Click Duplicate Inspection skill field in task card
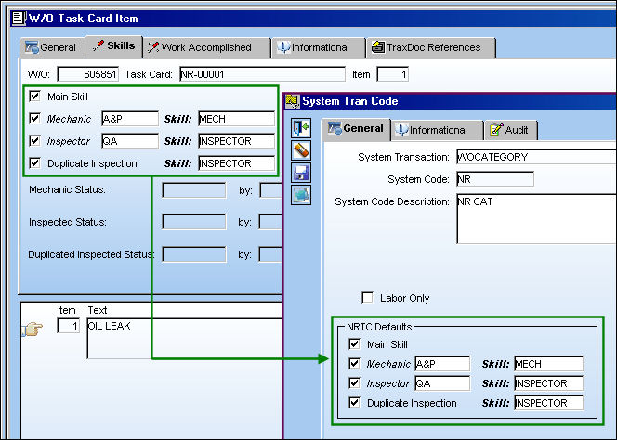Image resolution: width=617 pixels, height=440 pixels. pos(237,163)
